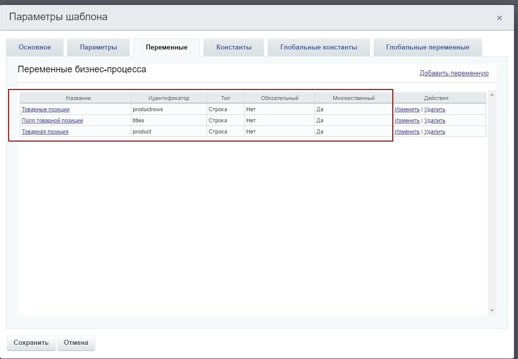Switch to Глобальные переменные tab
This screenshot has width=518, height=359.
428,48
